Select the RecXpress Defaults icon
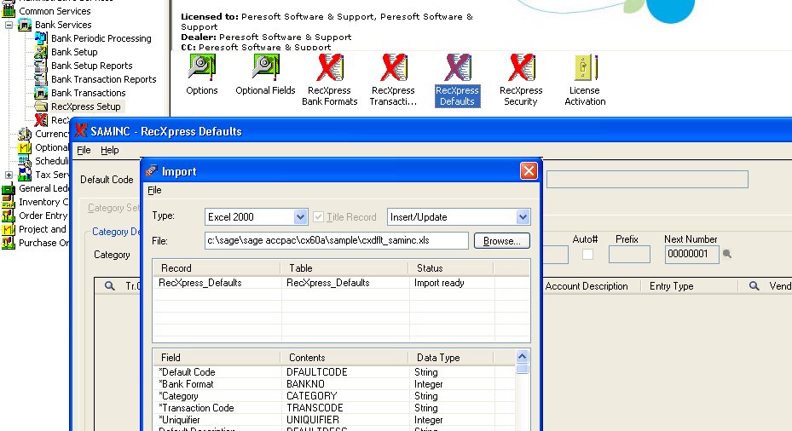Viewport: 792px width, 431px height. 457,68
